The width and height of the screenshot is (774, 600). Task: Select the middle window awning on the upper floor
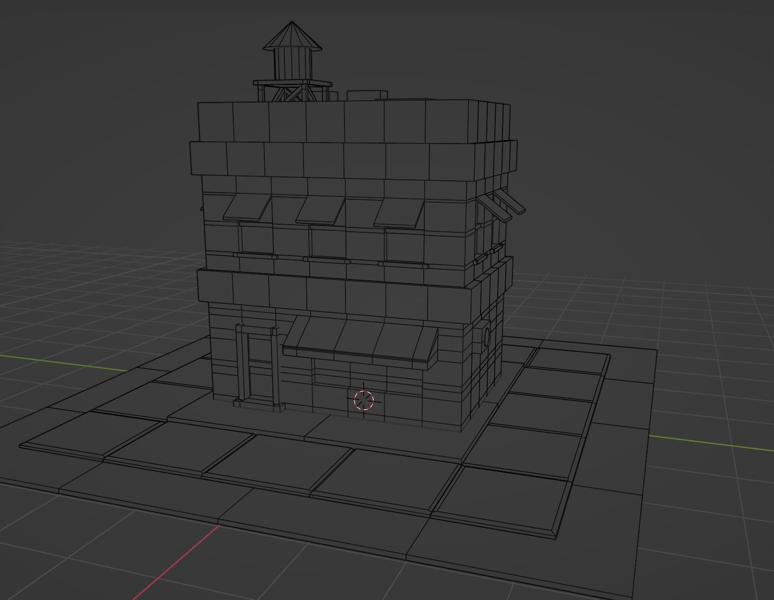[x=320, y=210]
